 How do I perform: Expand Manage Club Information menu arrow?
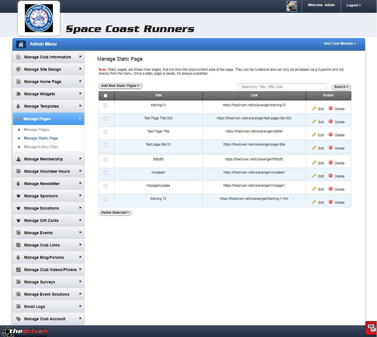[x=80, y=57]
